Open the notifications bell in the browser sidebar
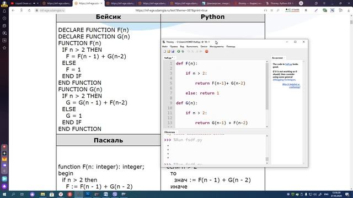The width and height of the screenshot is (353, 198). [4, 11]
